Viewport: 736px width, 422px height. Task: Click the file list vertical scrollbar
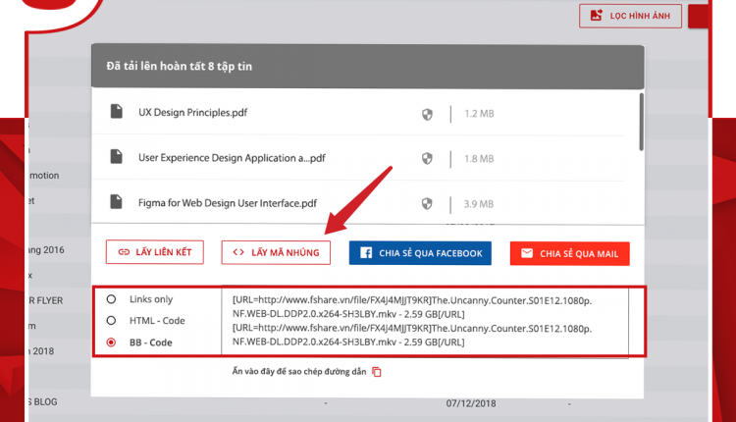click(x=641, y=122)
